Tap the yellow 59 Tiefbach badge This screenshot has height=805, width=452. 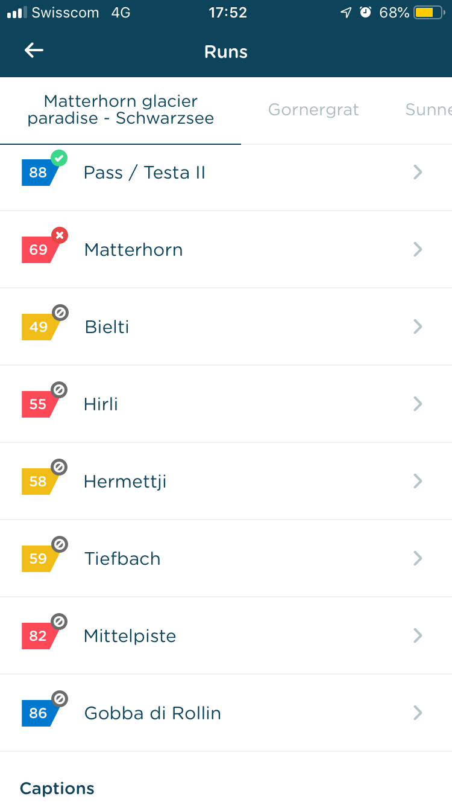click(x=40, y=559)
